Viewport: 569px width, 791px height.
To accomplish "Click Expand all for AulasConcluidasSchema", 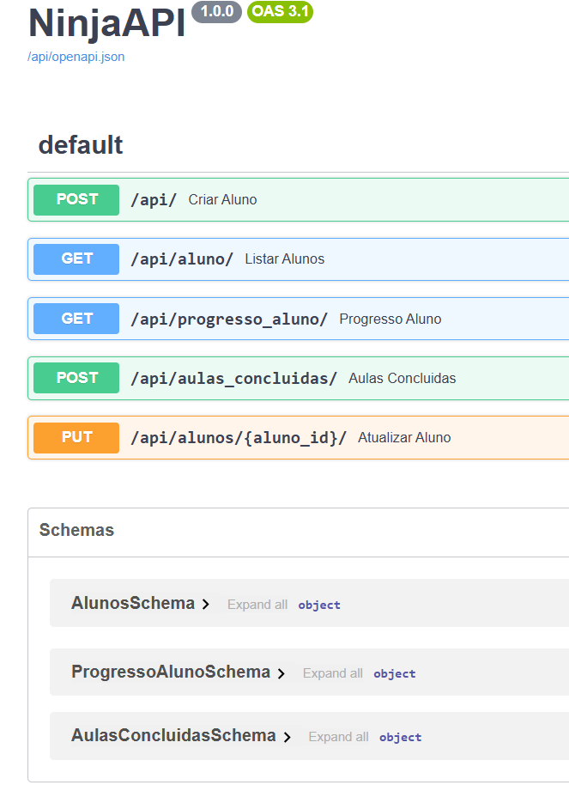I will (x=339, y=737).
